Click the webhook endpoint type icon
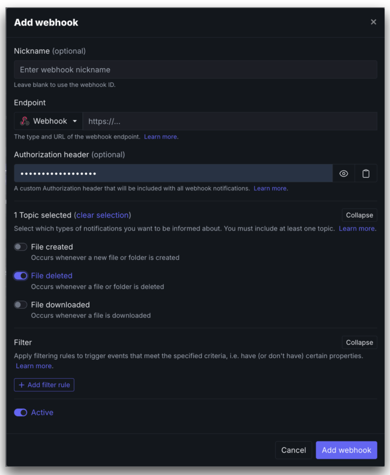Viewport: 390px width, 475px height. coord(25,121)
